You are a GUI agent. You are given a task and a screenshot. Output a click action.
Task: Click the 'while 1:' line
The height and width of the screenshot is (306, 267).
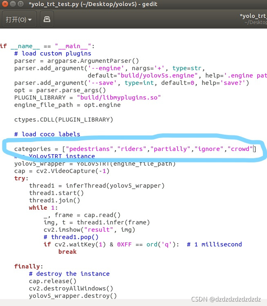(43, 208)
